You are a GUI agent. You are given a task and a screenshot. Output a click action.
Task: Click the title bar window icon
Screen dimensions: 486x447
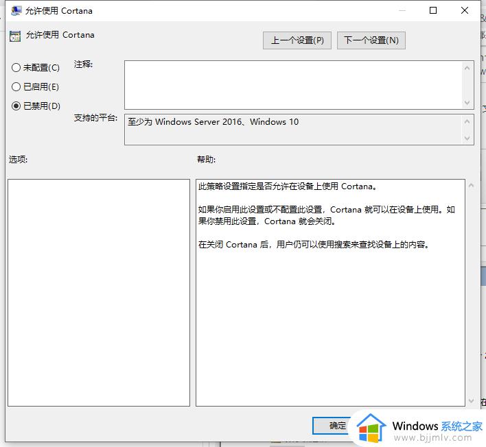16,10
